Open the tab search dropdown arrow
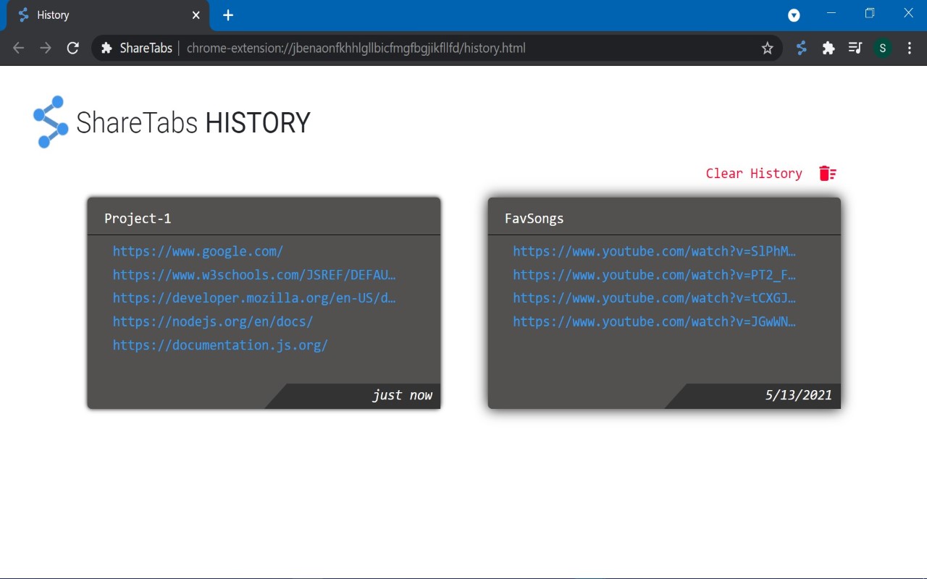The height and width of the screenshot is (579, 927). coord(794,14)
